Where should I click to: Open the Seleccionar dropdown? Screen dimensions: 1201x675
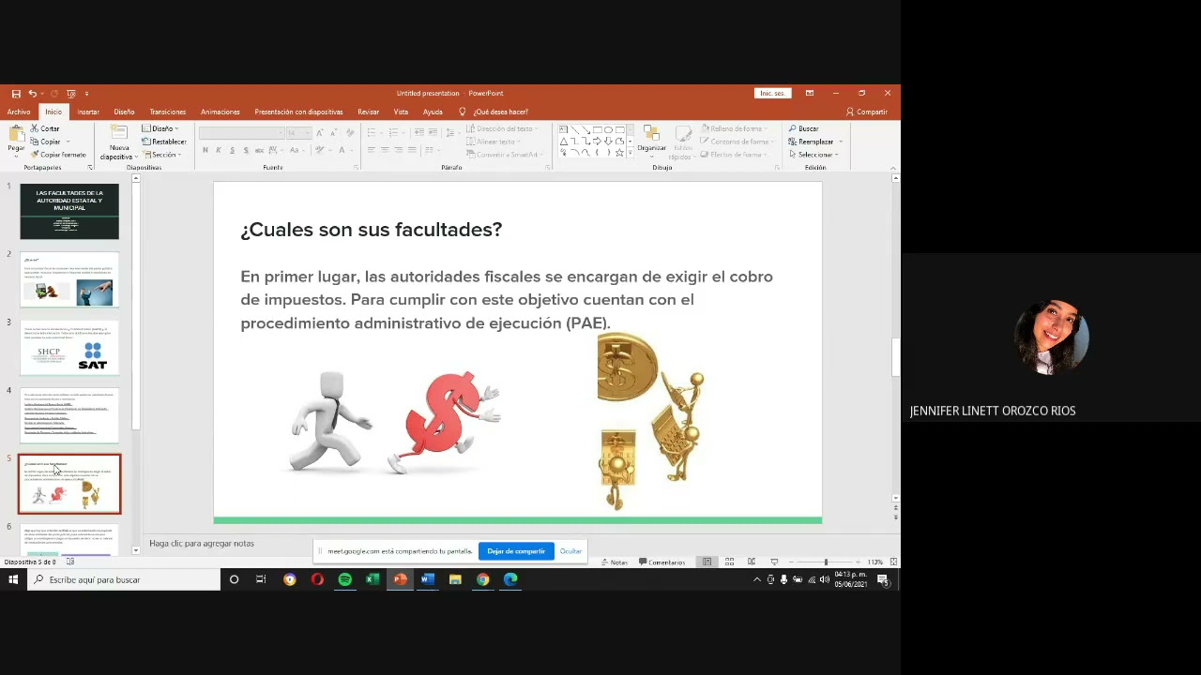click(x=813, y=155)
